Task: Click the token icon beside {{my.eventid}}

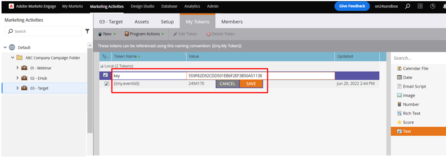Action: 107,84
